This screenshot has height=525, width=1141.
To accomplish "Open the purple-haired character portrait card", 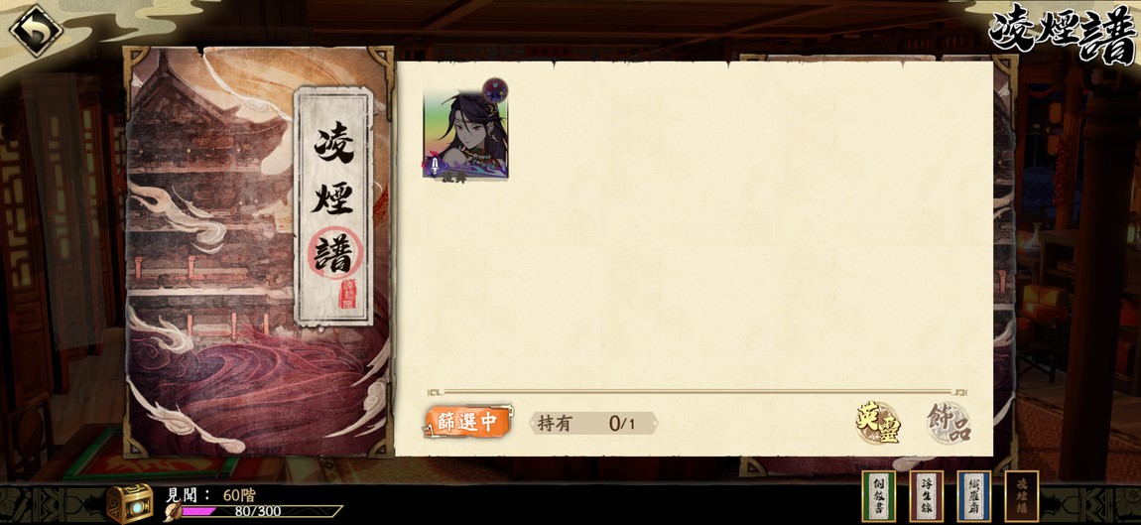I will pyautogui.click(x=465, y=134).
